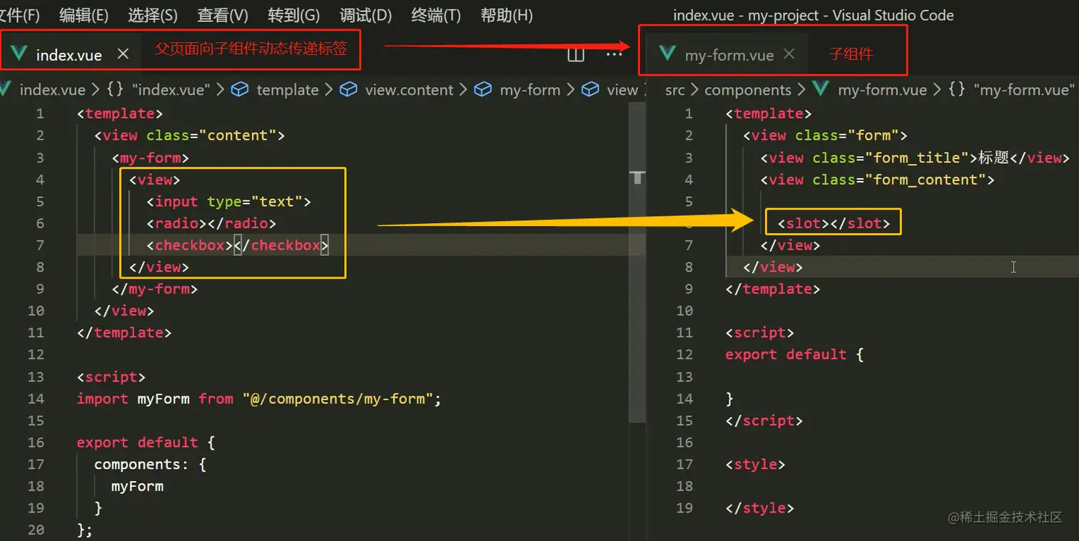Click </template> on line 9 of my-form.vue
The image size is (1079, 541).
point(773,289)
